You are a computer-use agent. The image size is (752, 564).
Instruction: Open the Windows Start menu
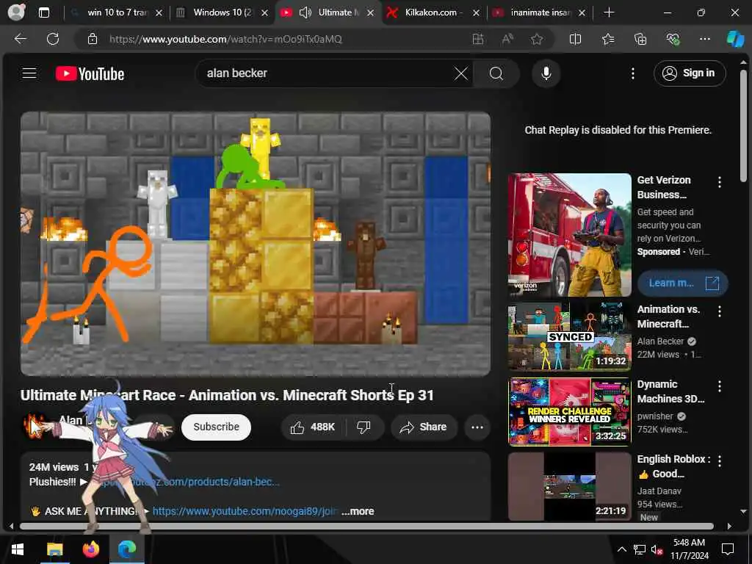pyautogui.click(x=18, y=549)
